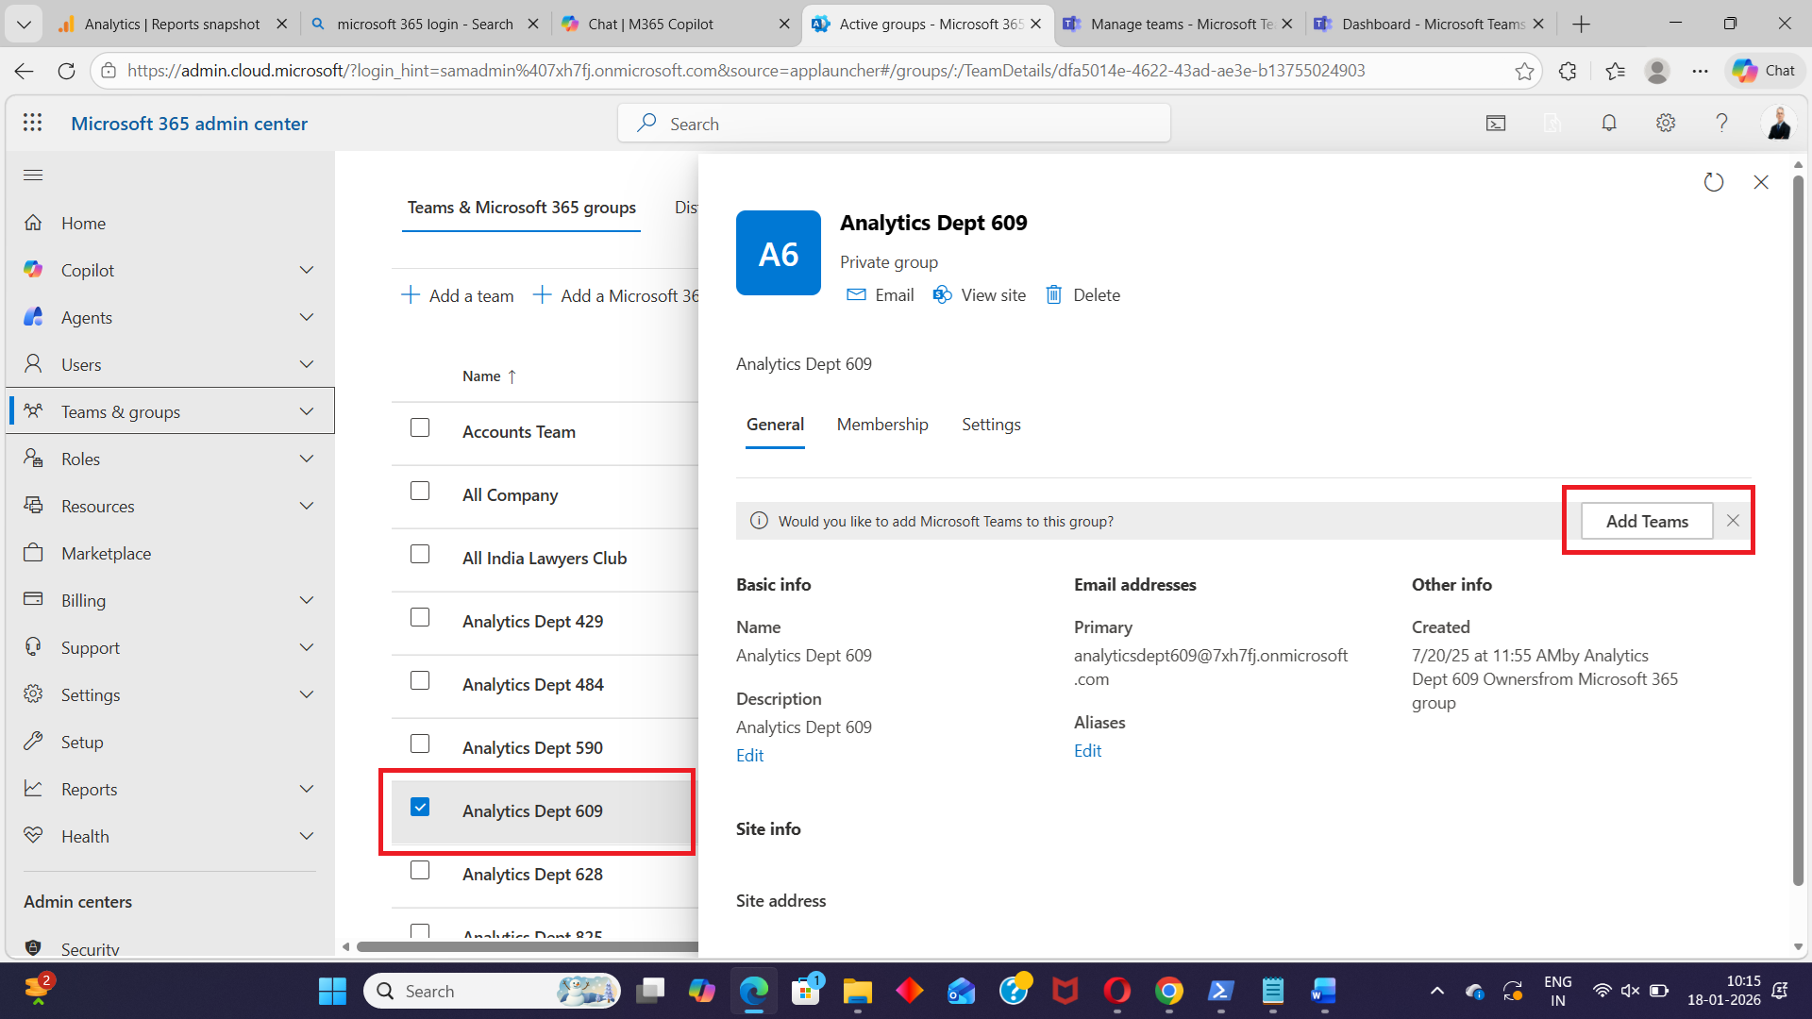Click the Email envelope icon
The height and width of the screenshot is (1019, 1812).
coord(856,295)
